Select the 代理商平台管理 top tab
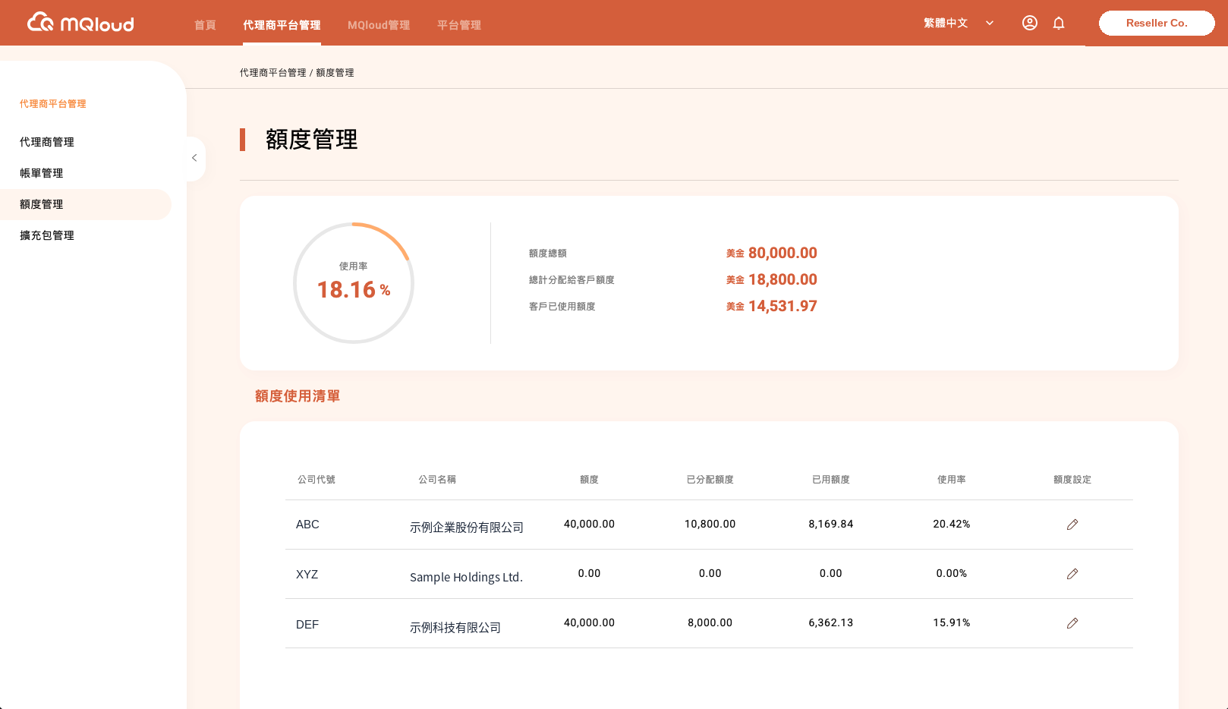This screenshot has height=709, width=1228. tap(282, 25)
